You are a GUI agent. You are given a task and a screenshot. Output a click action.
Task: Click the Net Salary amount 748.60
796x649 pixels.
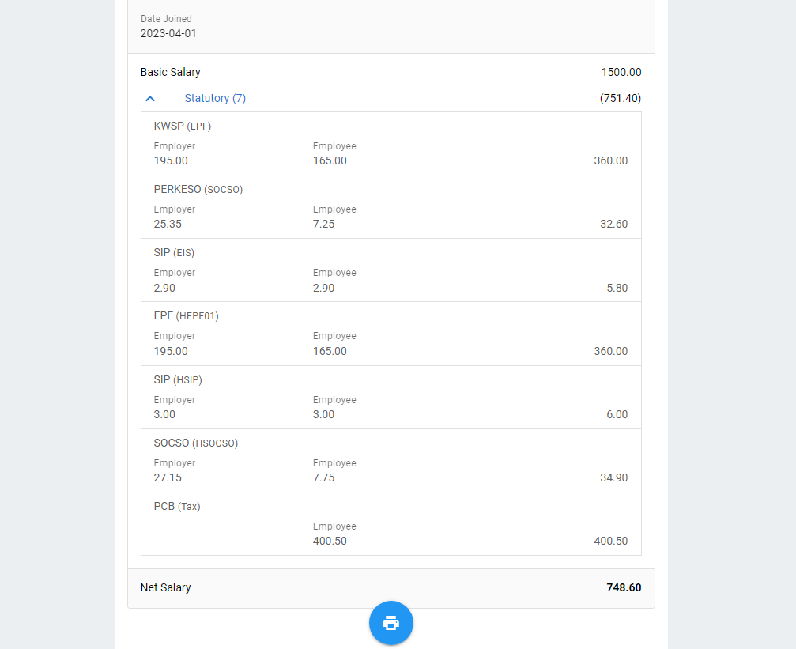(624, 587)
